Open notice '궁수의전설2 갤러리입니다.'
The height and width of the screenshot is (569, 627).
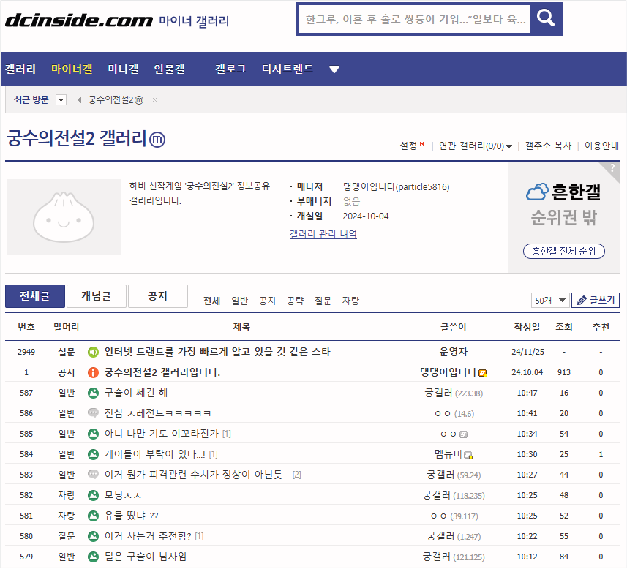(162, 373)
